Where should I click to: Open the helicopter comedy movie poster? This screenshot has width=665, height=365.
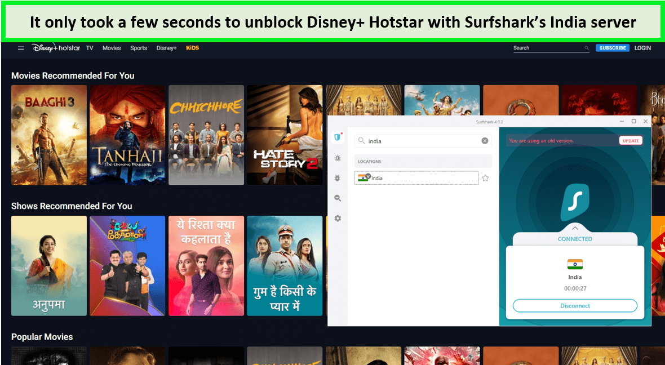pyautogui.click(x=442, y=100)
